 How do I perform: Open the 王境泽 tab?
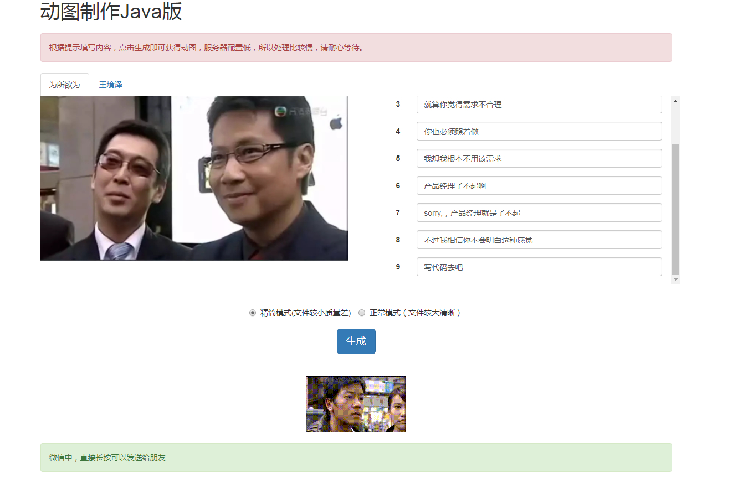click(111, 85)
